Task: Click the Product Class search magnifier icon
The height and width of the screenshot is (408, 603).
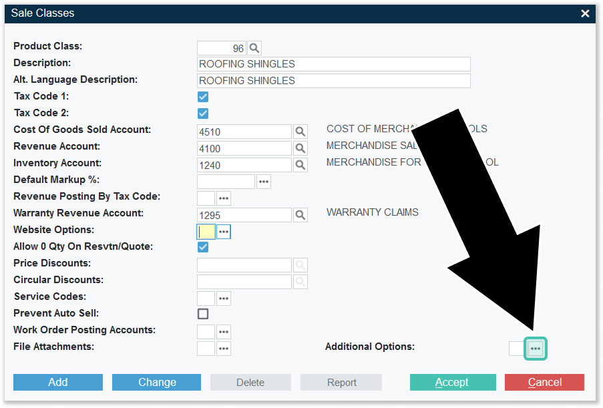Action: 254,48
